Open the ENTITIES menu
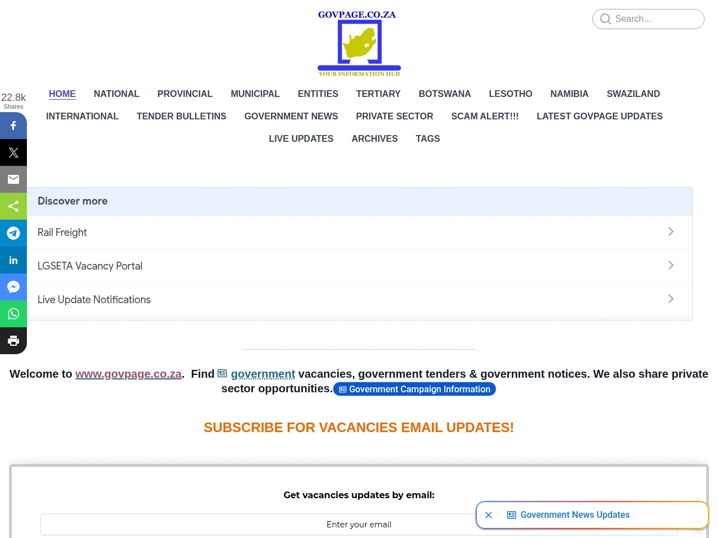 (x=318, y=94)
